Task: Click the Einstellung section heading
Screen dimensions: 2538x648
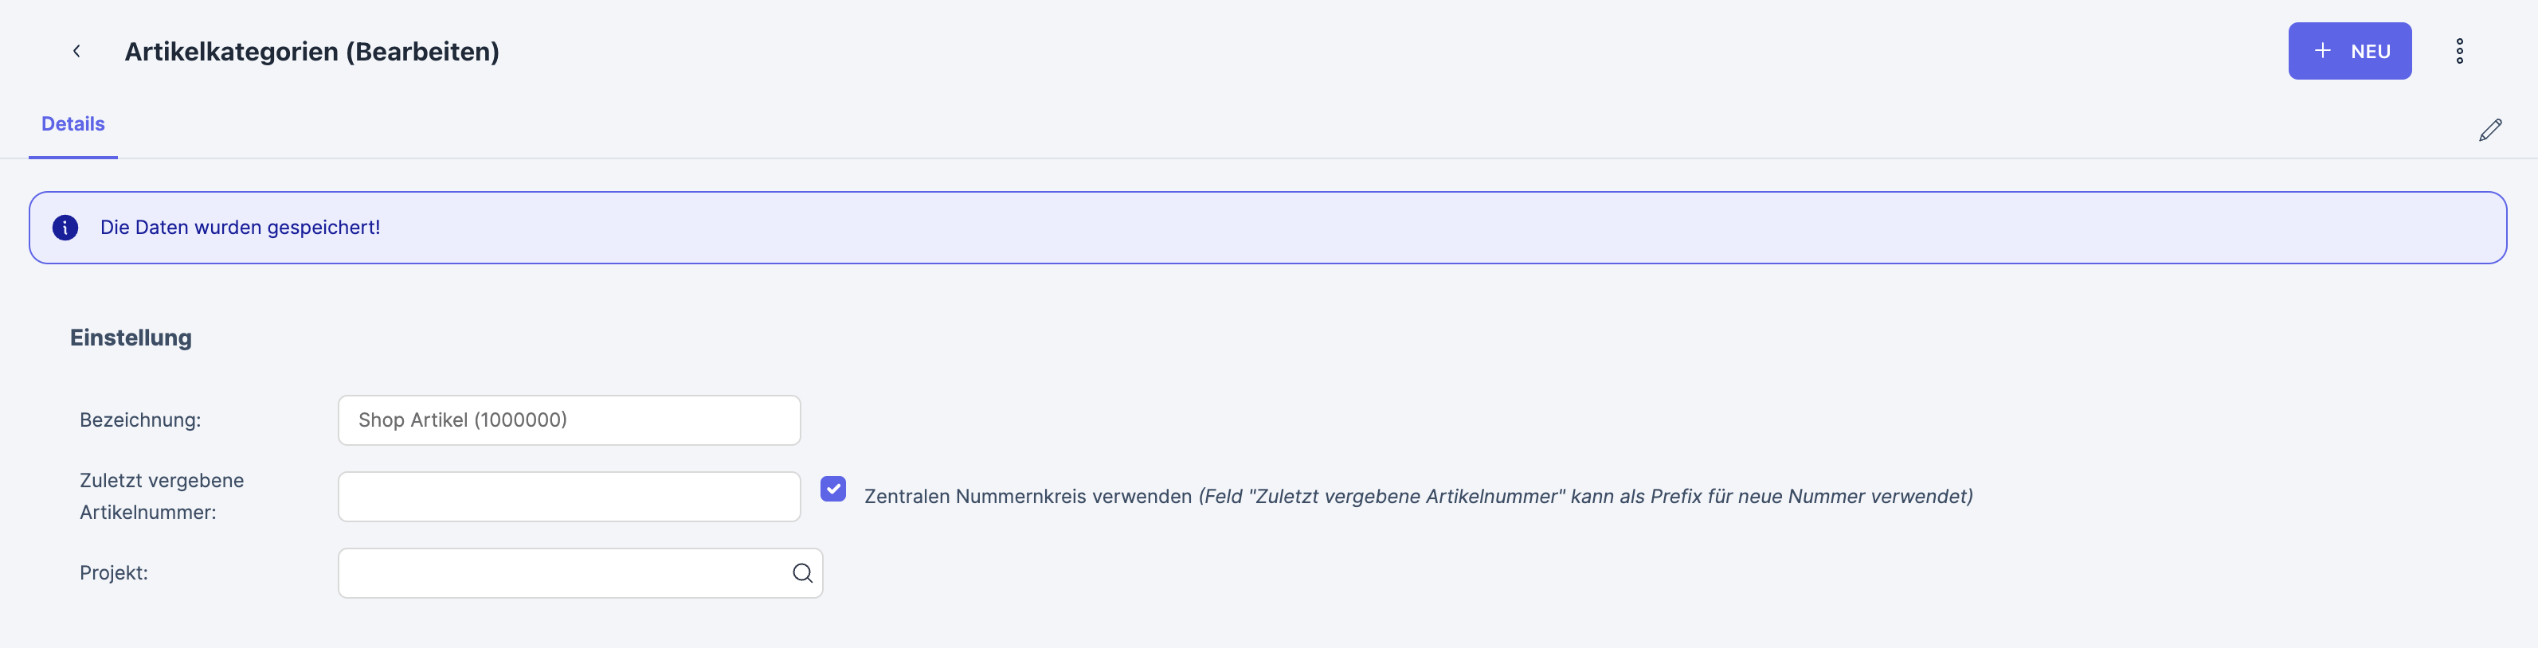Action: (x=131, y=338)
